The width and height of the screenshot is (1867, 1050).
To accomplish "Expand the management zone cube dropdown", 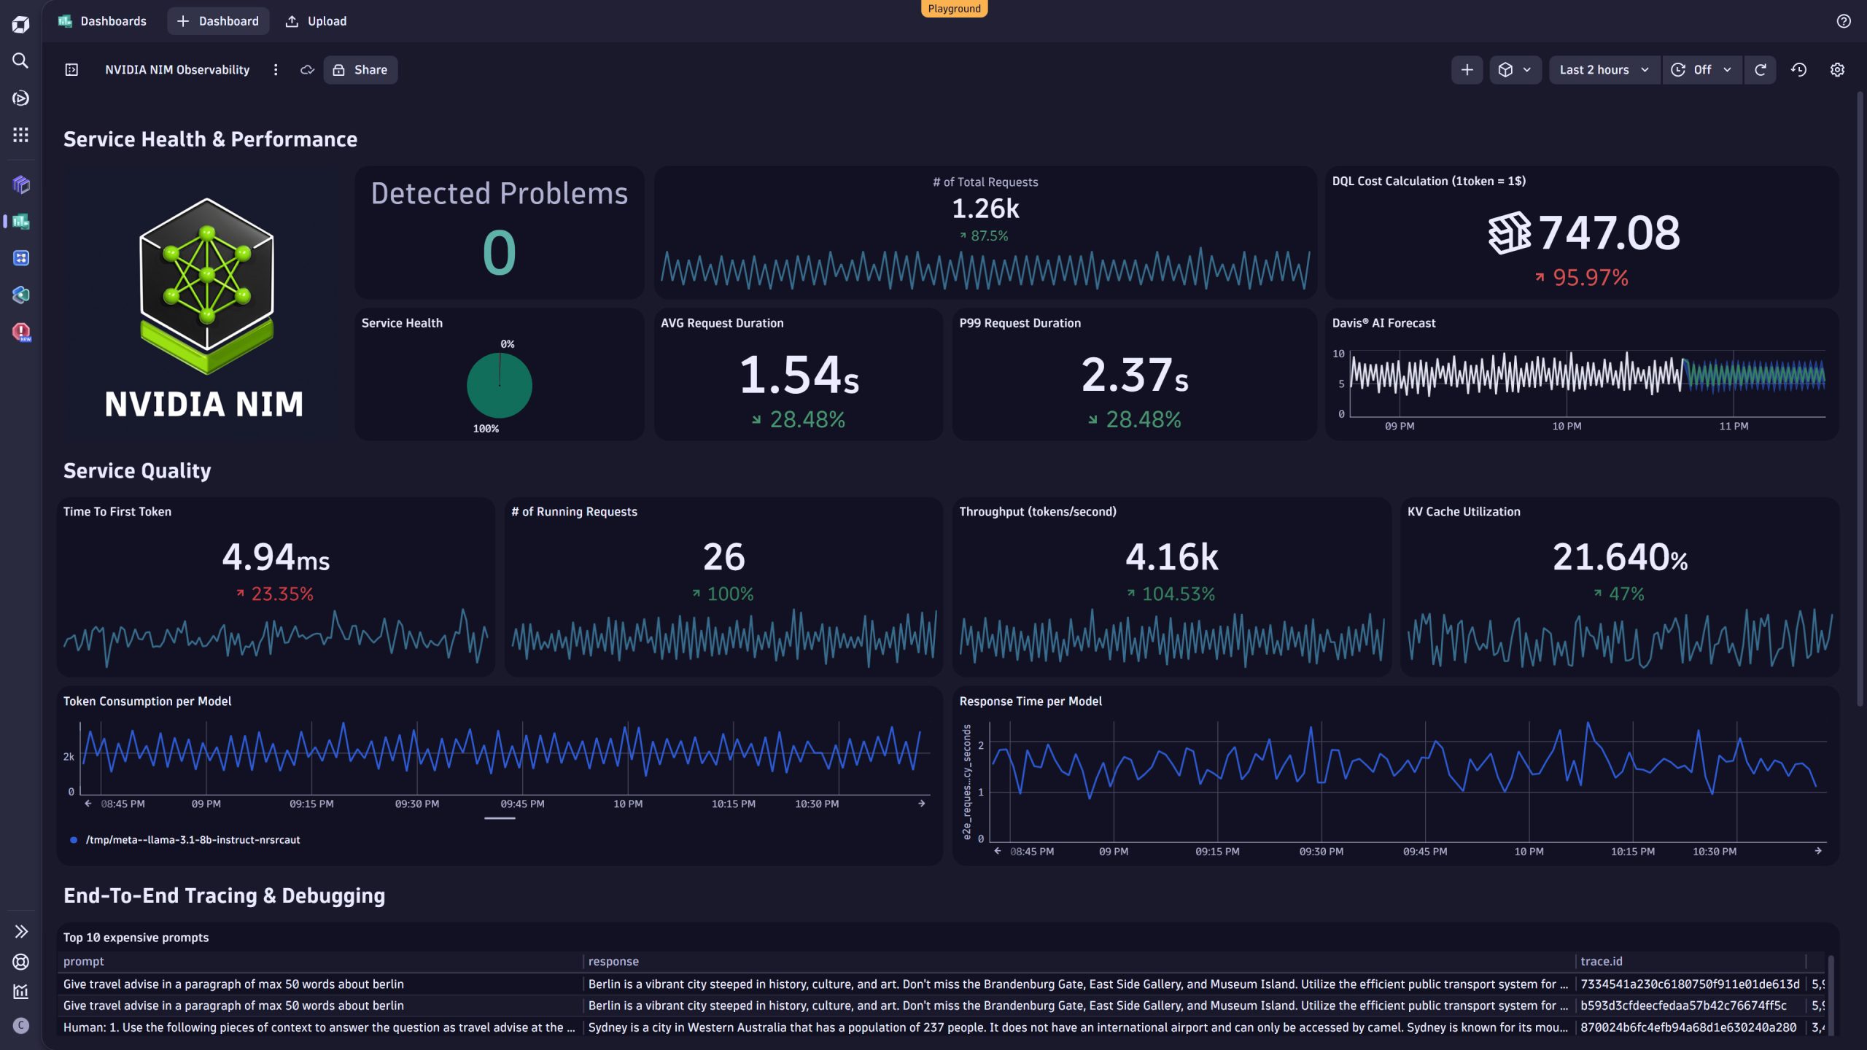I will [1515, 69].
